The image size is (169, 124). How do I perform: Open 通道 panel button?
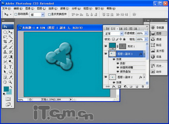click(158, 39)
